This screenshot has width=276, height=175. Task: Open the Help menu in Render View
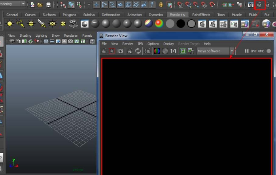(x=207, y=44)
